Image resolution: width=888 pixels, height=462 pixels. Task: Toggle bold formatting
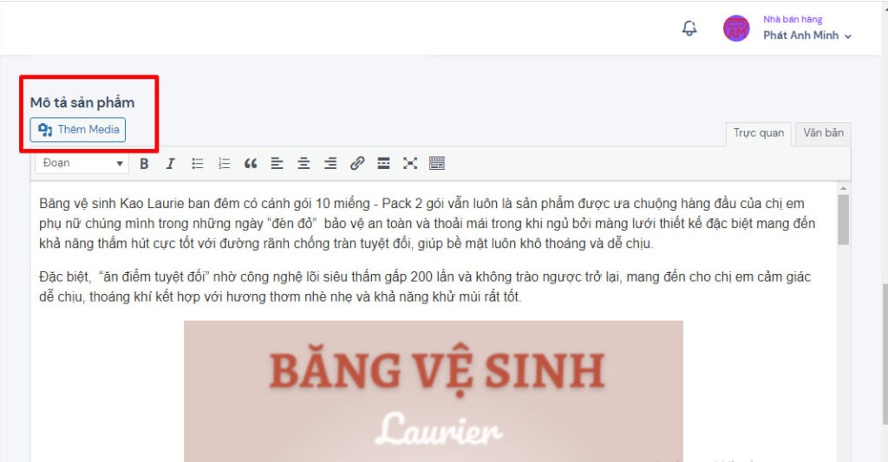click(144, 164)
